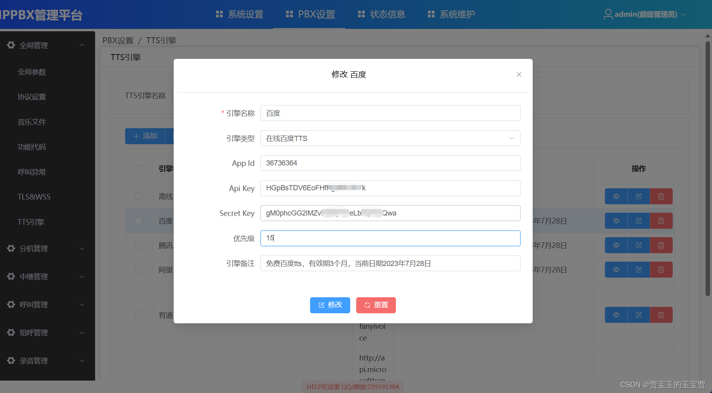Viewport: 712px width, 393px height.
Task: Delete the 阿里 row with trash icon
Action: pos(661,270)
